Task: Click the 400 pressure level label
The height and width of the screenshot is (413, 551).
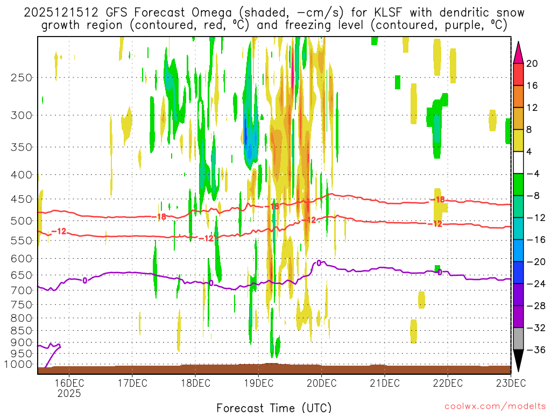Action: (x=22, y=175)
